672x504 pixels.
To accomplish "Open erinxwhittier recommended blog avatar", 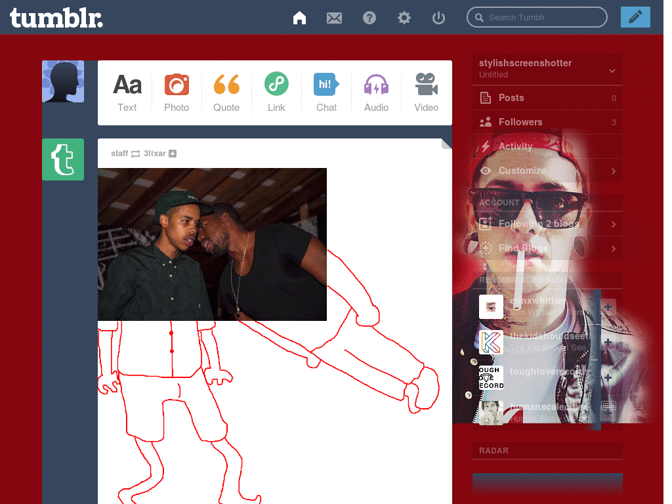I will coord(491,306).
